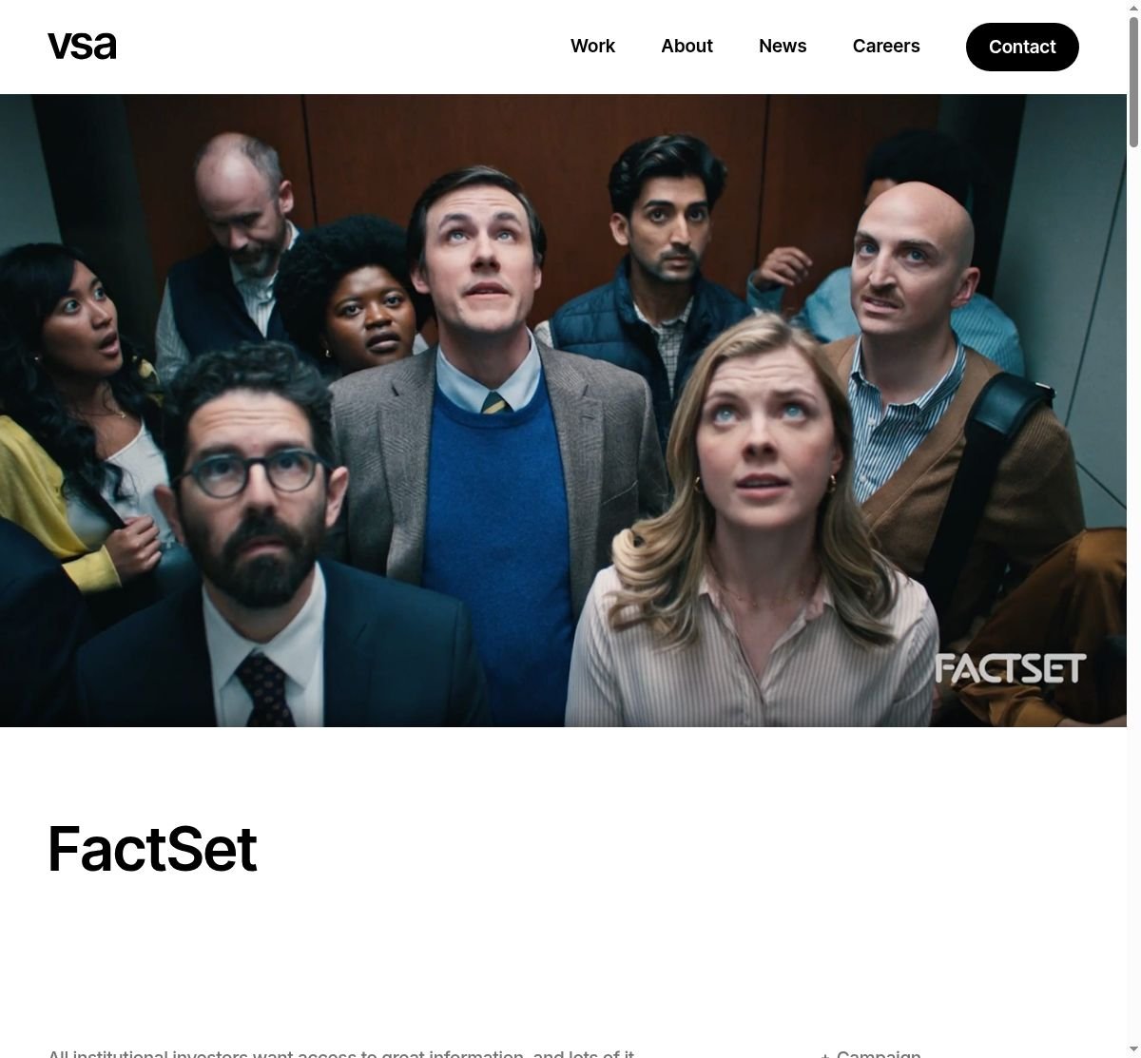Click the large FactSet page heading
The image size is (1141, 1058).
[x=152, y=849]
